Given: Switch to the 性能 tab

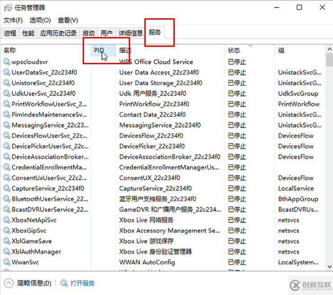Looking at the screenshot, I should pos(28,33).
